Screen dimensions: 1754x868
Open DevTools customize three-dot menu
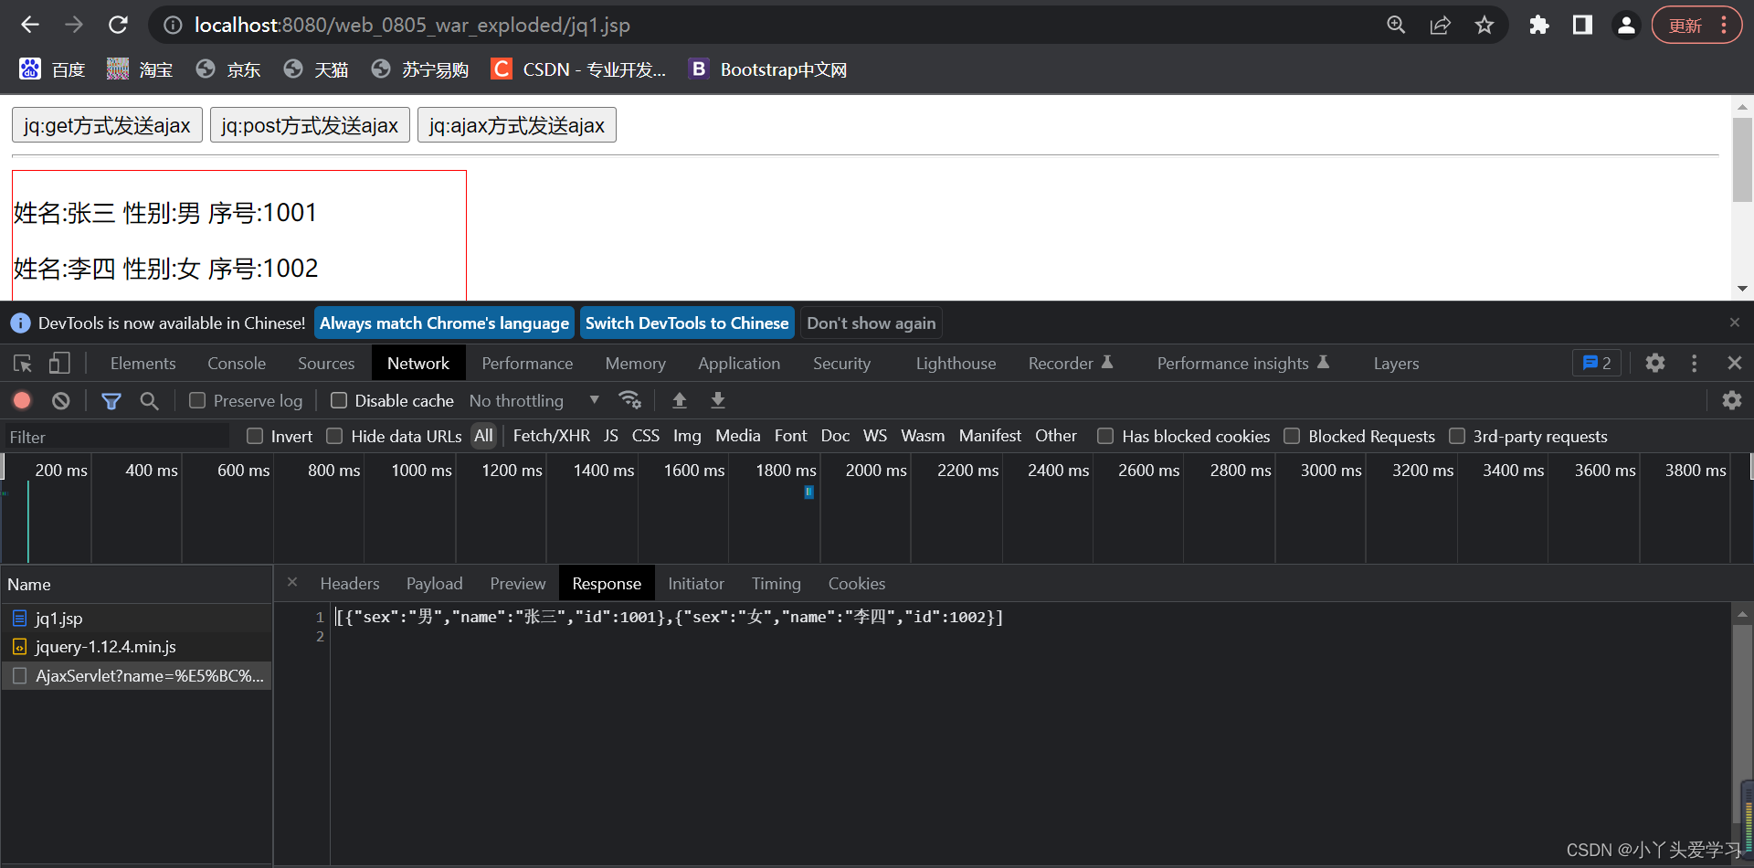(x=1695, y=363)
